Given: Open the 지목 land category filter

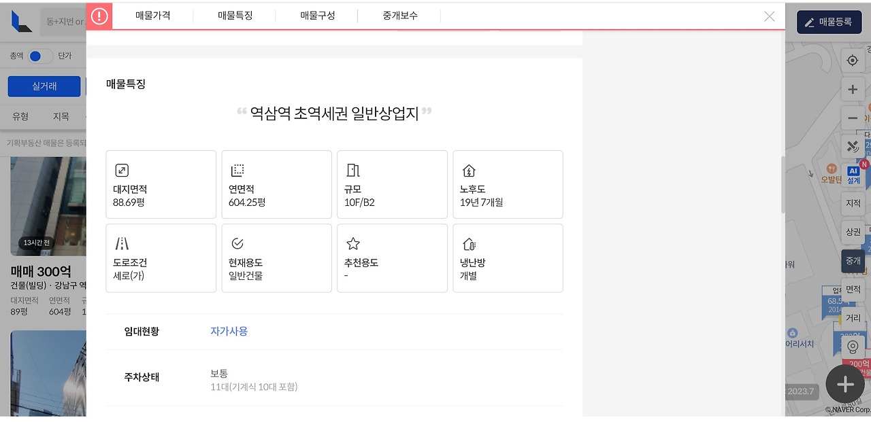Looking at the screenshot, I should 61,117.
